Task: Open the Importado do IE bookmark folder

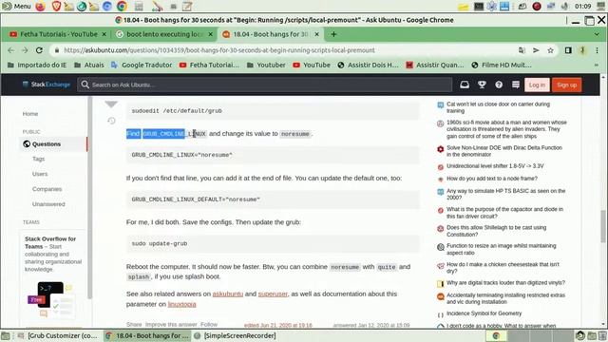Action: click(37, 65)
